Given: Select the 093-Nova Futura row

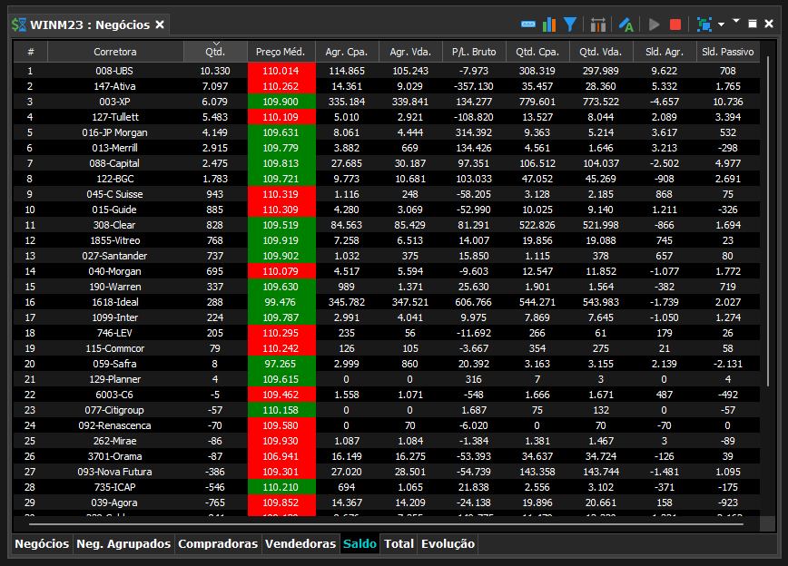Looking at the screenshot, I should (x=387, y=472).
